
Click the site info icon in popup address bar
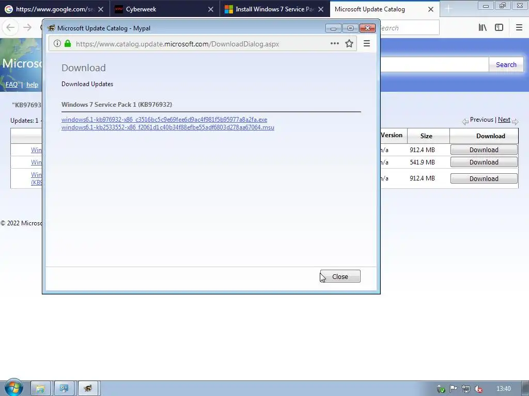click(x=57, y=43)
